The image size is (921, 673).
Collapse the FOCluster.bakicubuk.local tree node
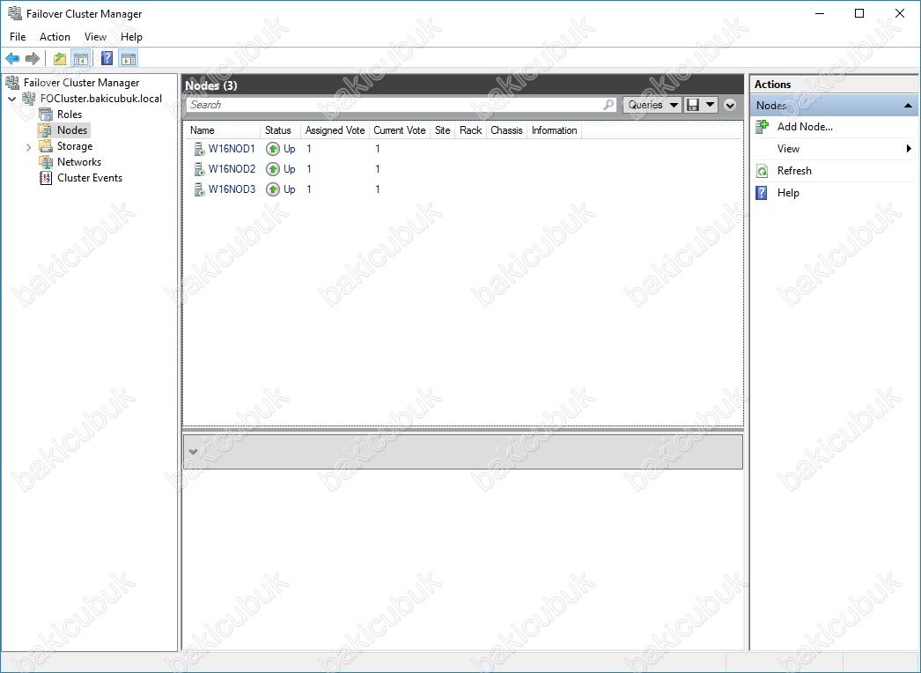click(11, 99)
